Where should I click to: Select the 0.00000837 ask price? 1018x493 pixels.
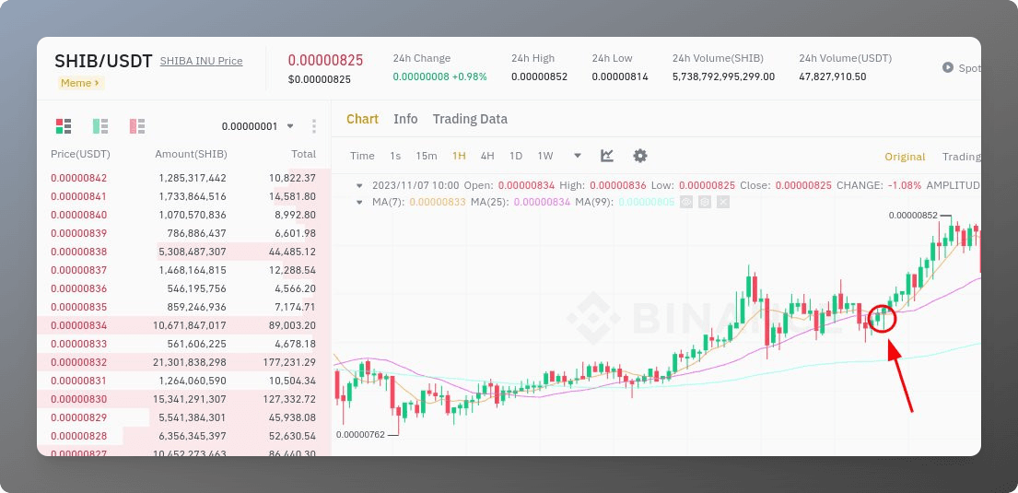click(78, 270)
